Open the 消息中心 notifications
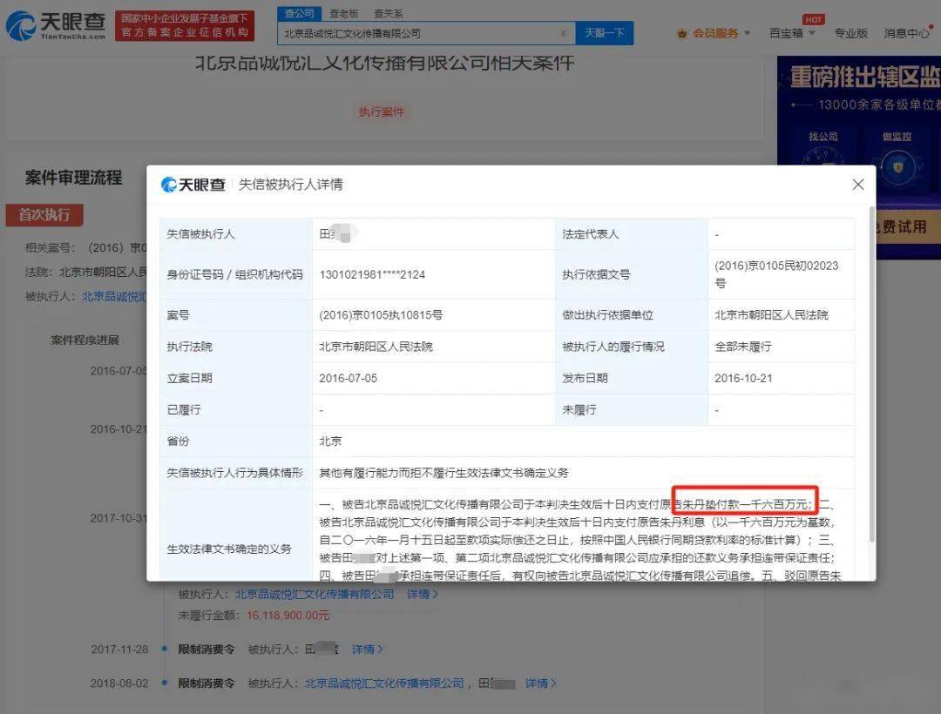The width and height of the screenshot is (941, 714). [906, 33]
